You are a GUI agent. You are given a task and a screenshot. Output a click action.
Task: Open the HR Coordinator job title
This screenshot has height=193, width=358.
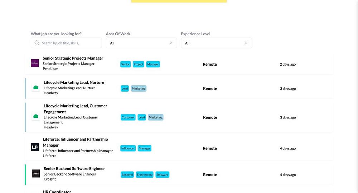[x=57, y=192]
